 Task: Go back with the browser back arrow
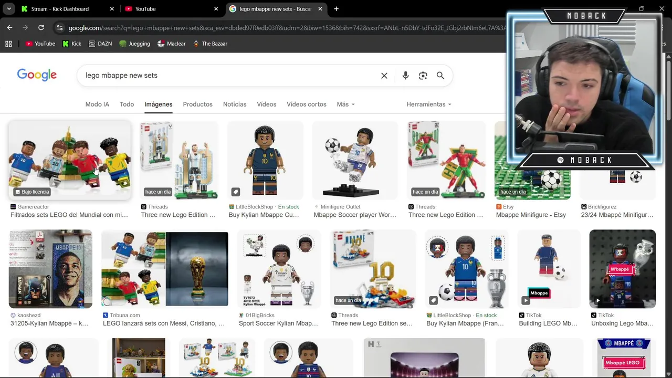coord(9,27)
